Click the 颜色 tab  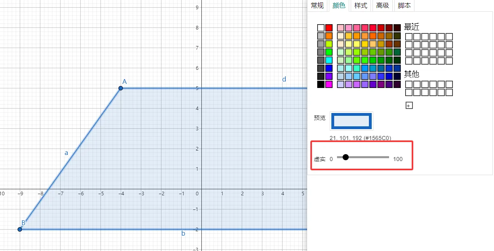(339, 5)
